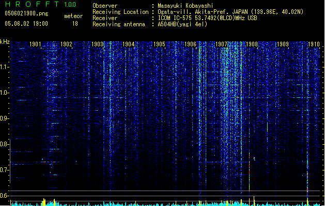Click the 1909 time marker
The height and width of the screenshot is (206, 325).
point(283,44)
